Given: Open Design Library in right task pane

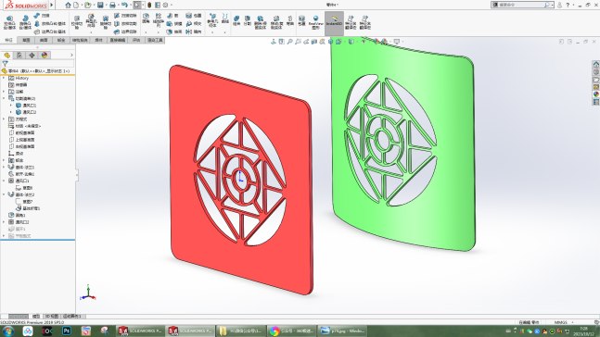Looking at the screenshot, I should pyautogui.click(x=595, y=72).
